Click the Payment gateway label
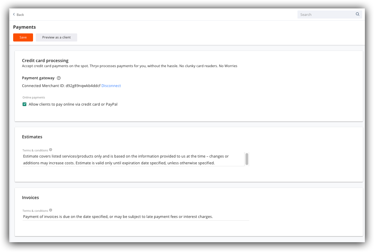 [38, 78]
